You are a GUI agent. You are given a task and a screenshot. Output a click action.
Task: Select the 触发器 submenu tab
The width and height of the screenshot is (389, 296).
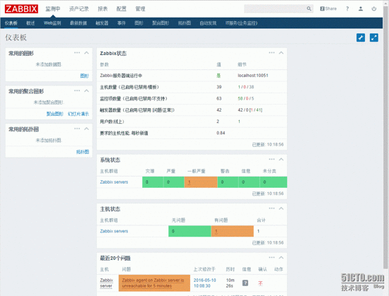pyautogui.click(x=102, y=23)
